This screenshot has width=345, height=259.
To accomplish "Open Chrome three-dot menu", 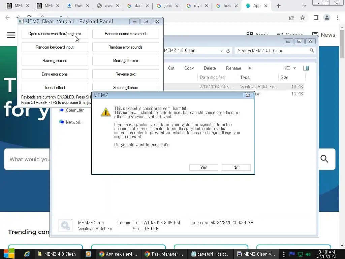I will (338, 18).
